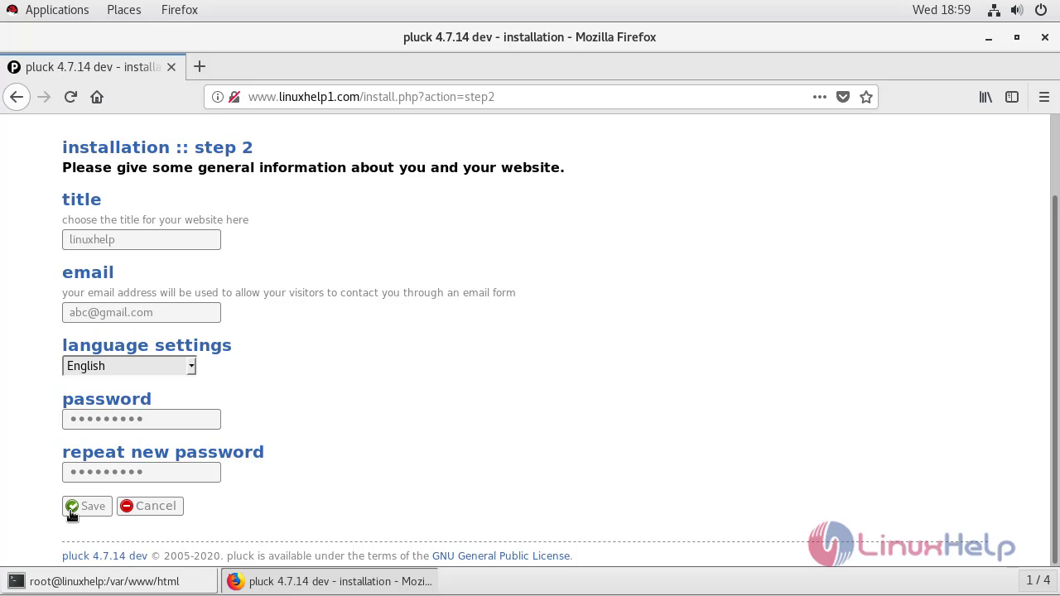The image size is (1060, 596).
Task: Switch to root@linuxhelp terminal taskbar window
Action: point(110,581)
